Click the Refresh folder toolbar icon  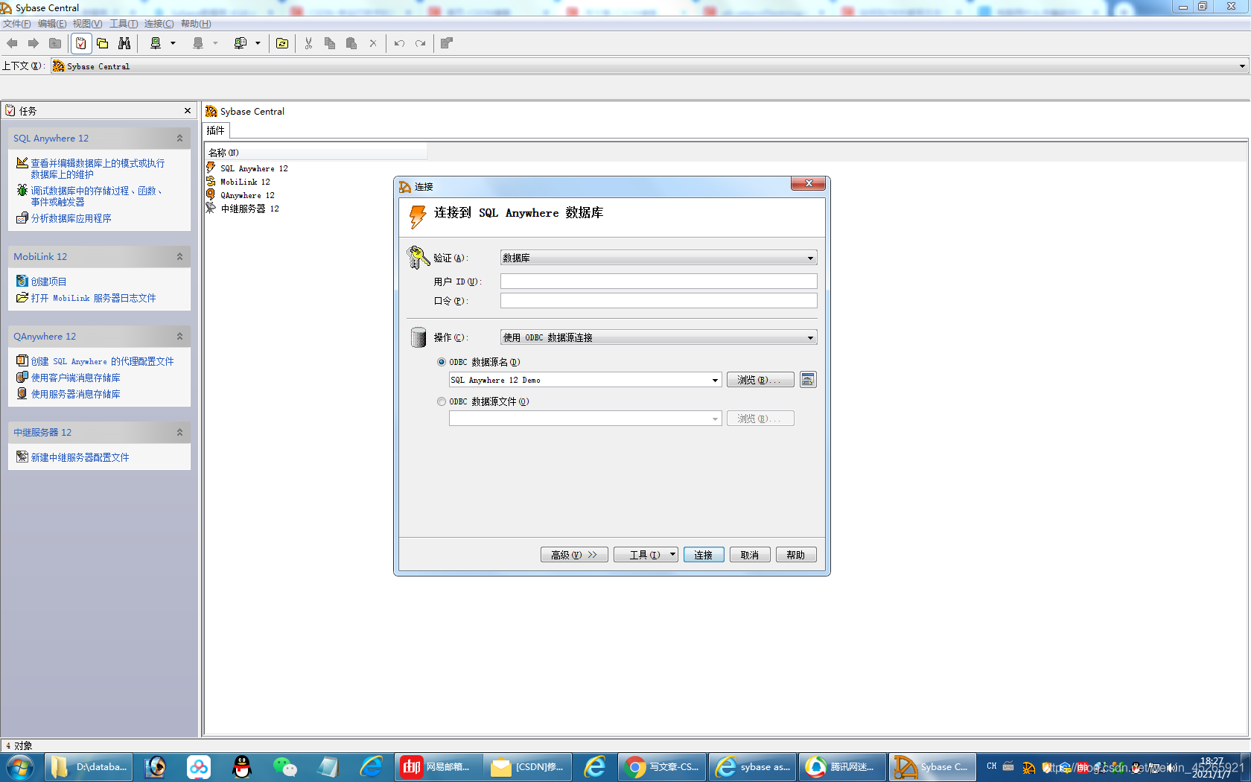282,43
